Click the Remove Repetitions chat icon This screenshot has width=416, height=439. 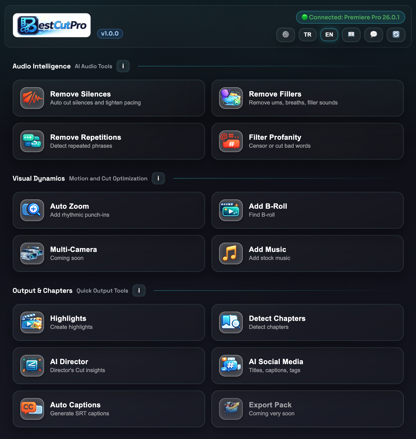(32, 141)
